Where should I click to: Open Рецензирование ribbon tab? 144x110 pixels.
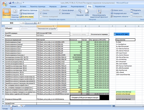pyautogui.click(x=77, y=7)
